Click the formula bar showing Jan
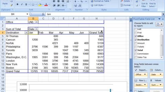Screen dimensions: 165x92 click(104, 14)
